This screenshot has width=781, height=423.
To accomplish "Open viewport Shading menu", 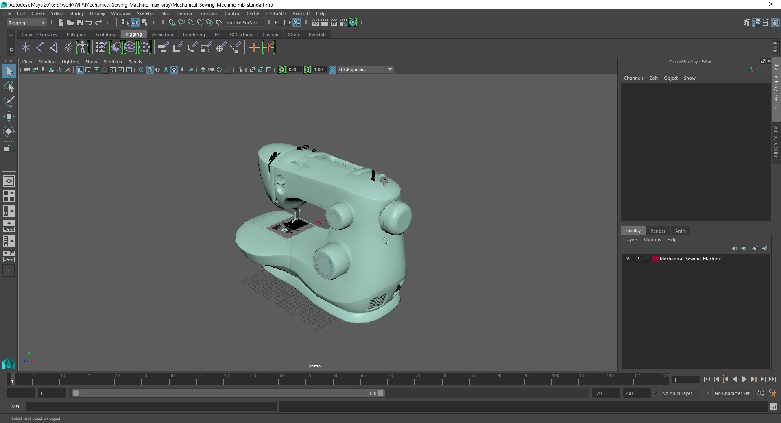I will click(47, 62).
